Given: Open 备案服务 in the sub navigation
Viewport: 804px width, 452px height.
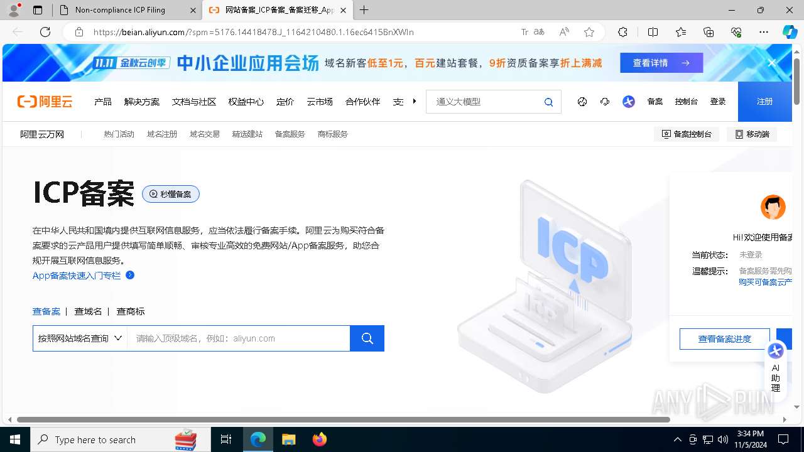Looking at the screenshot, I should pos(290,134).
